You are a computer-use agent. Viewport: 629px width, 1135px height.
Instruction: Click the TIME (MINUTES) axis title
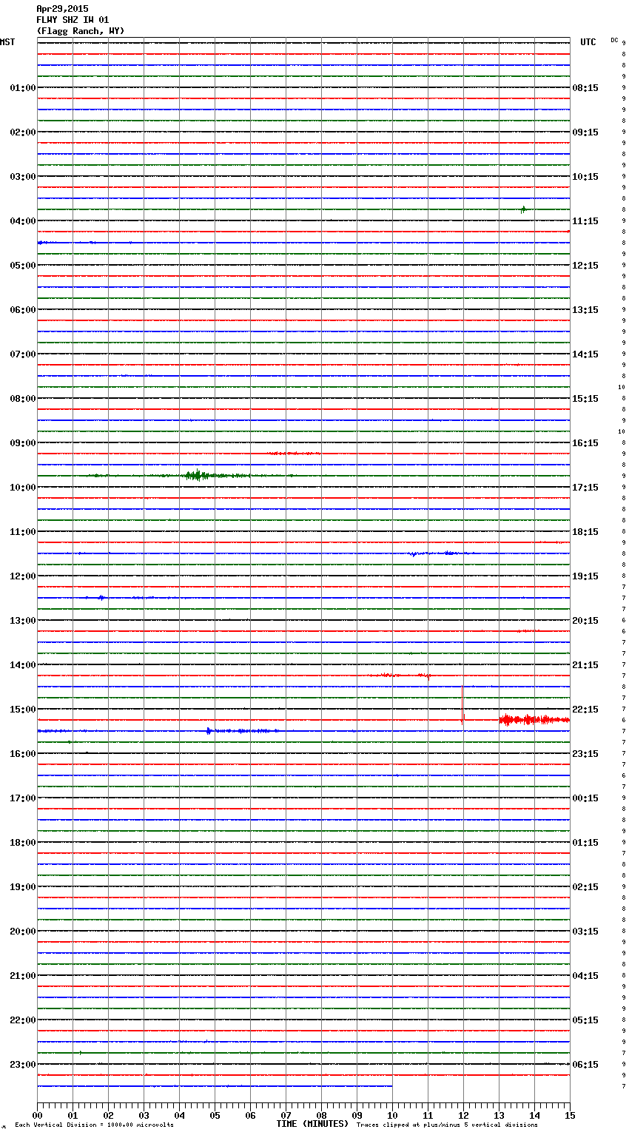[312, 1124]
